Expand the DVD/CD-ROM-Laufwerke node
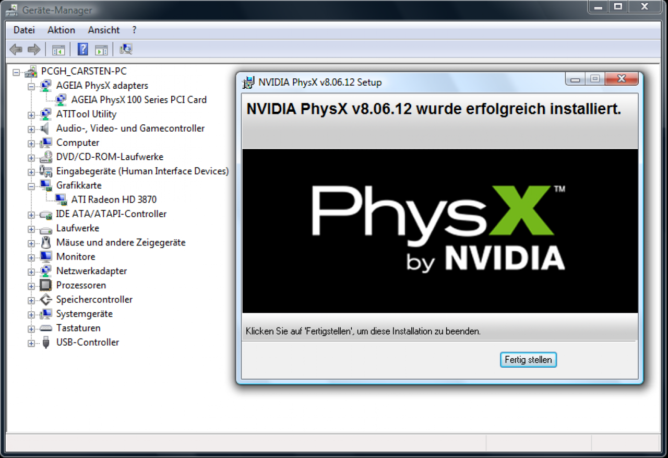Viewport: 668px width, 458px height. pyautogui.click(x=31, y=157)
